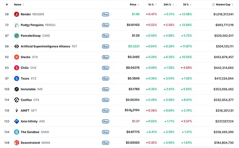
Task: Open the Chiliz CHZ logo icon
Action: point(17,68)
